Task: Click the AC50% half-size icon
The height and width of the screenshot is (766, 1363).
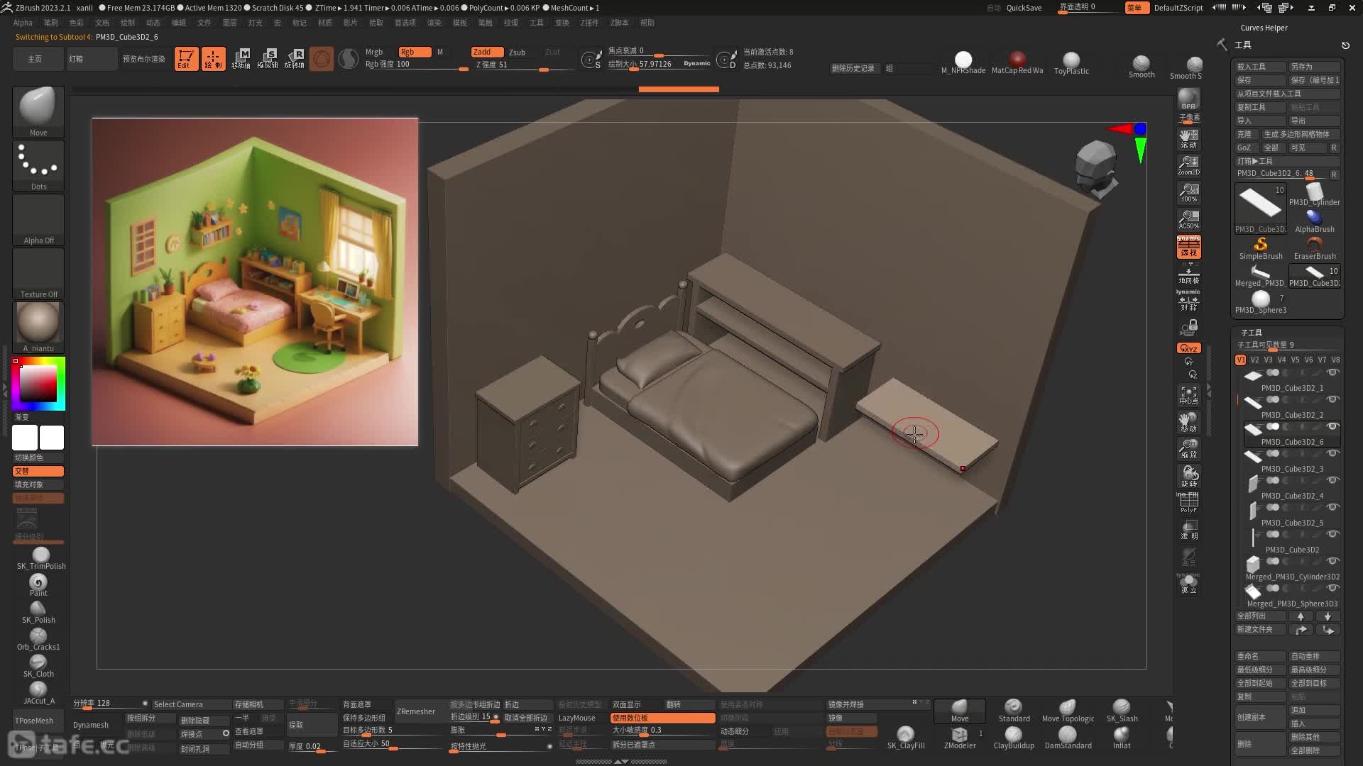Action: [x=1188, y=219]
